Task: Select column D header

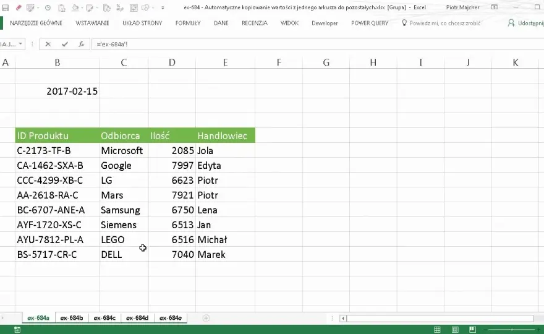Action: pos(172,62)
